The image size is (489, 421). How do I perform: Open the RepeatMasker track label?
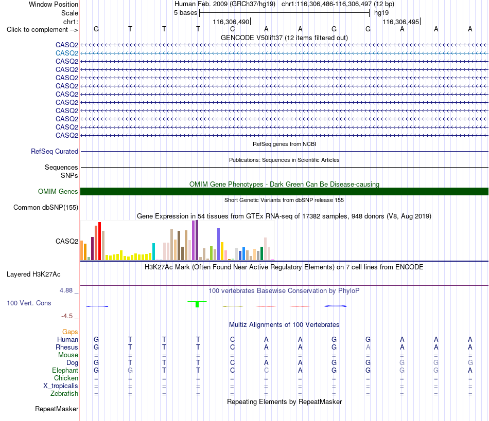(x=57, y=409)
